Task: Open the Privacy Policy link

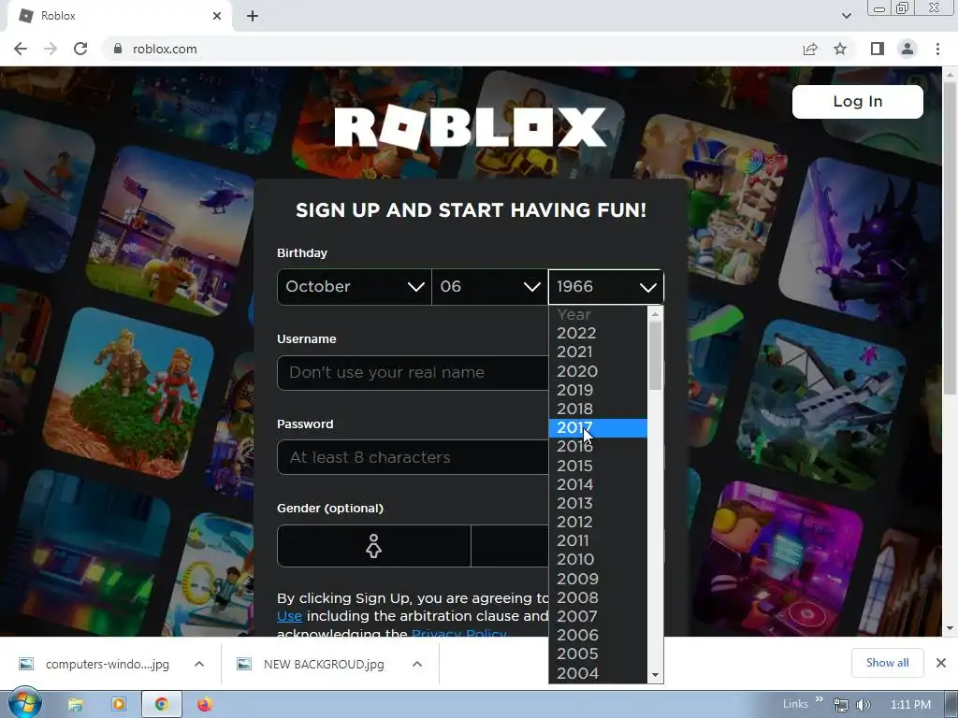Action: coord(458,633)
